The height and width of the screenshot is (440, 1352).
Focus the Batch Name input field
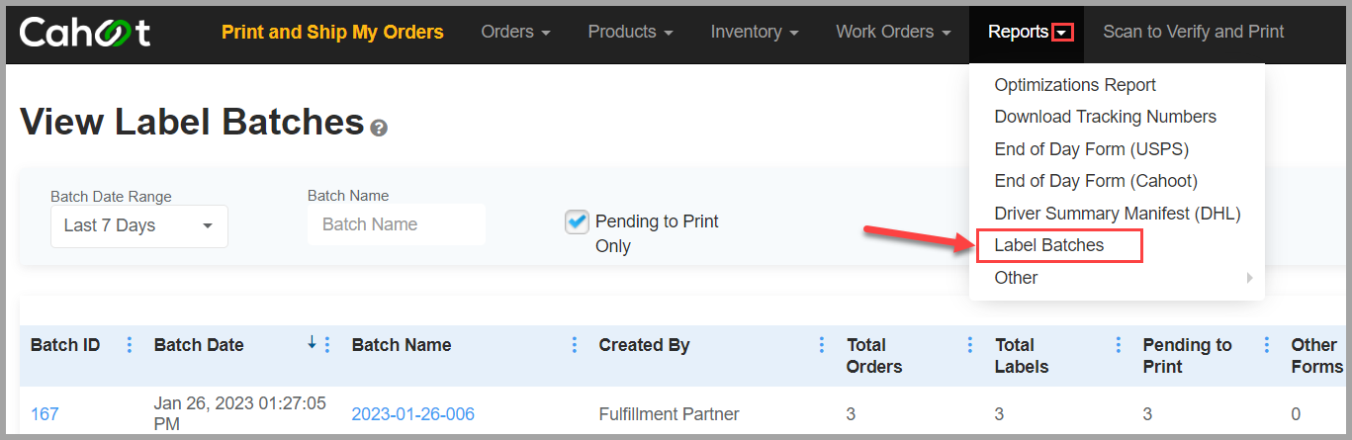click(x=397, y=224)
